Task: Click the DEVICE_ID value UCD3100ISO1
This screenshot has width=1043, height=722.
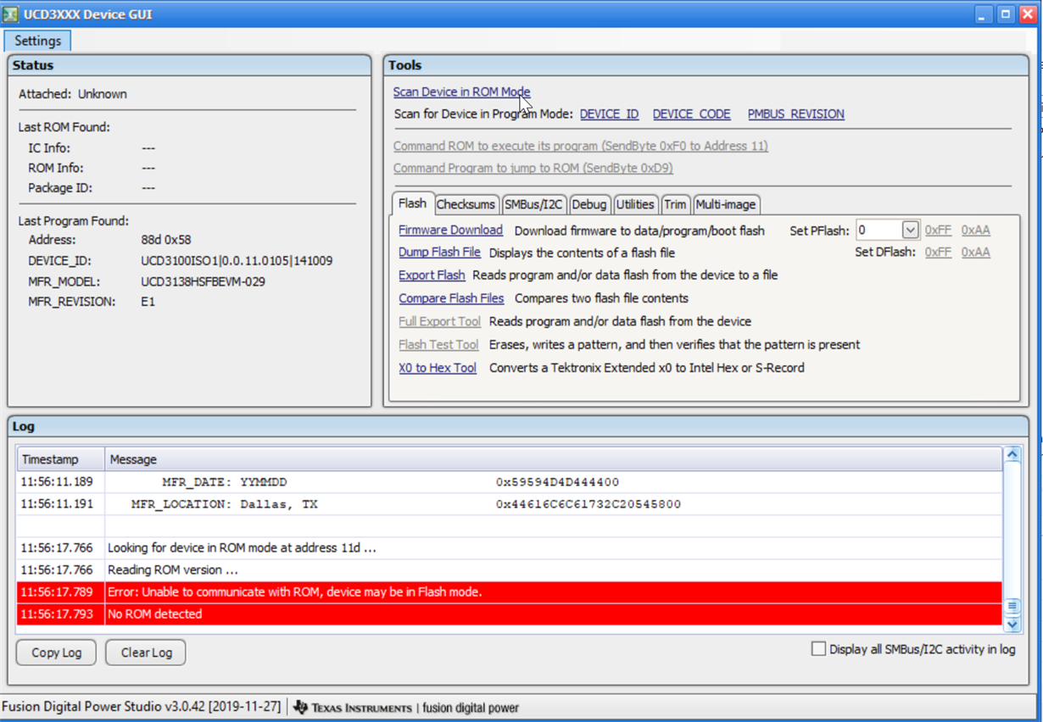Action: point(237,261)
